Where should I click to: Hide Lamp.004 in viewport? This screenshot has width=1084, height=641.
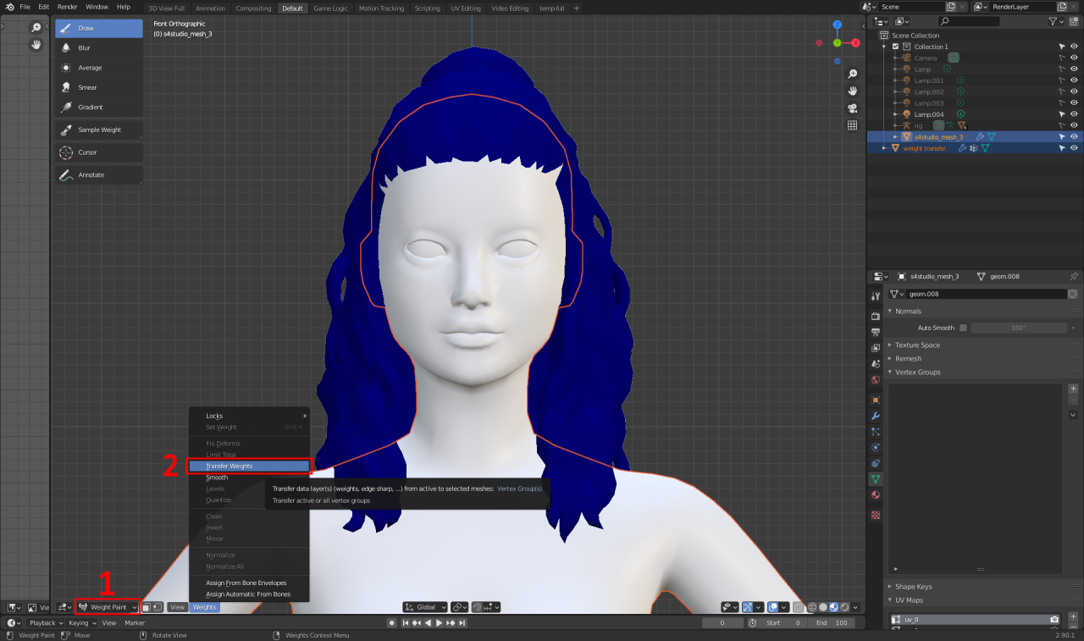(1074, 113)
